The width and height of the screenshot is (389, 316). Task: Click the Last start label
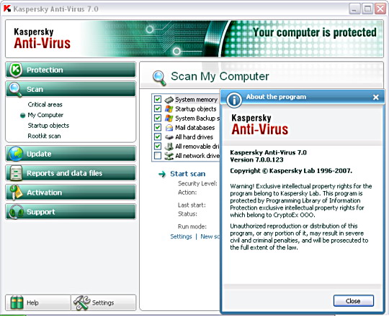click(x=192, y=205)
